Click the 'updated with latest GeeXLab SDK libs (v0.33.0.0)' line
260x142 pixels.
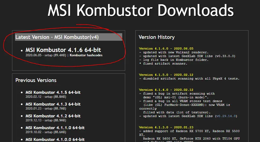[187, 56]
